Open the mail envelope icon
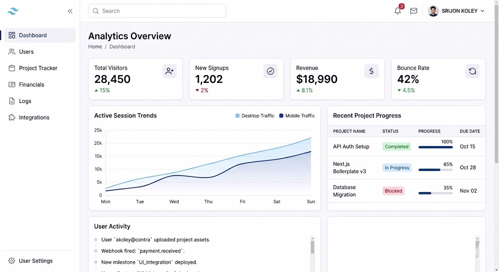This screenshot has width=499, height=272. 414,11
